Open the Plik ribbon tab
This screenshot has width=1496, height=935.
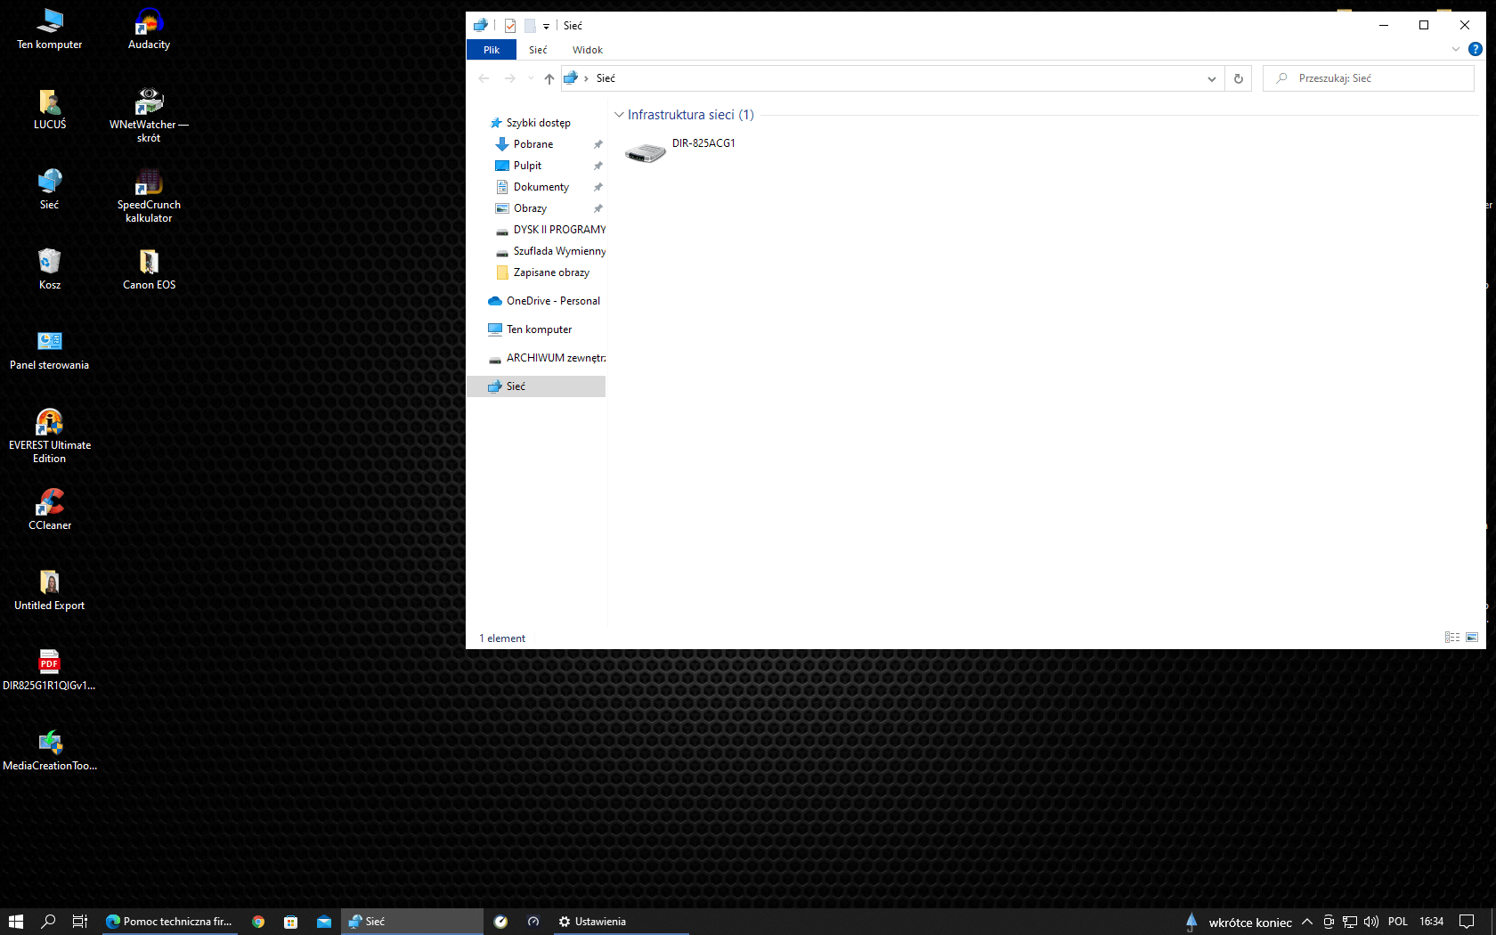coord(492,50)
